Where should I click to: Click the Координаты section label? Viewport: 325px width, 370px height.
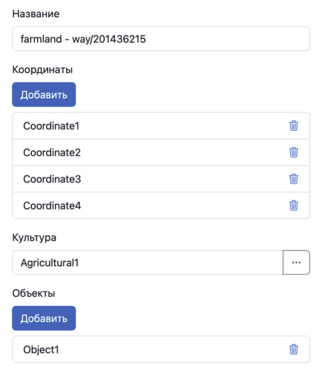pos(42,69)
